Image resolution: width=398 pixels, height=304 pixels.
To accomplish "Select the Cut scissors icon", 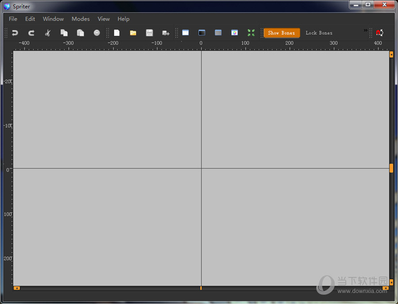I will 48,33.
